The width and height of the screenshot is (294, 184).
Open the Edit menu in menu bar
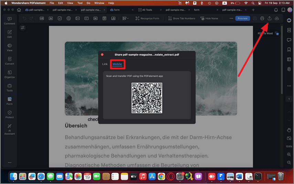(x=61, y=3)
